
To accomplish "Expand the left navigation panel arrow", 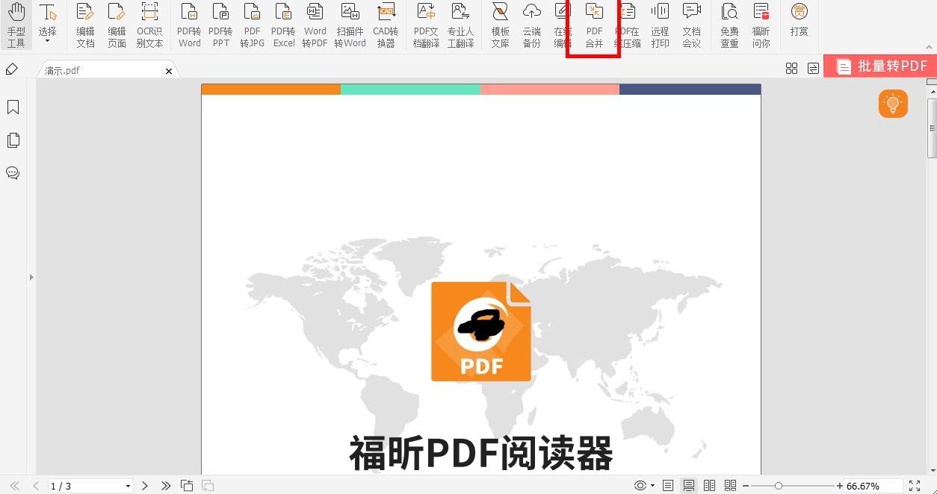I will (31, 277).
